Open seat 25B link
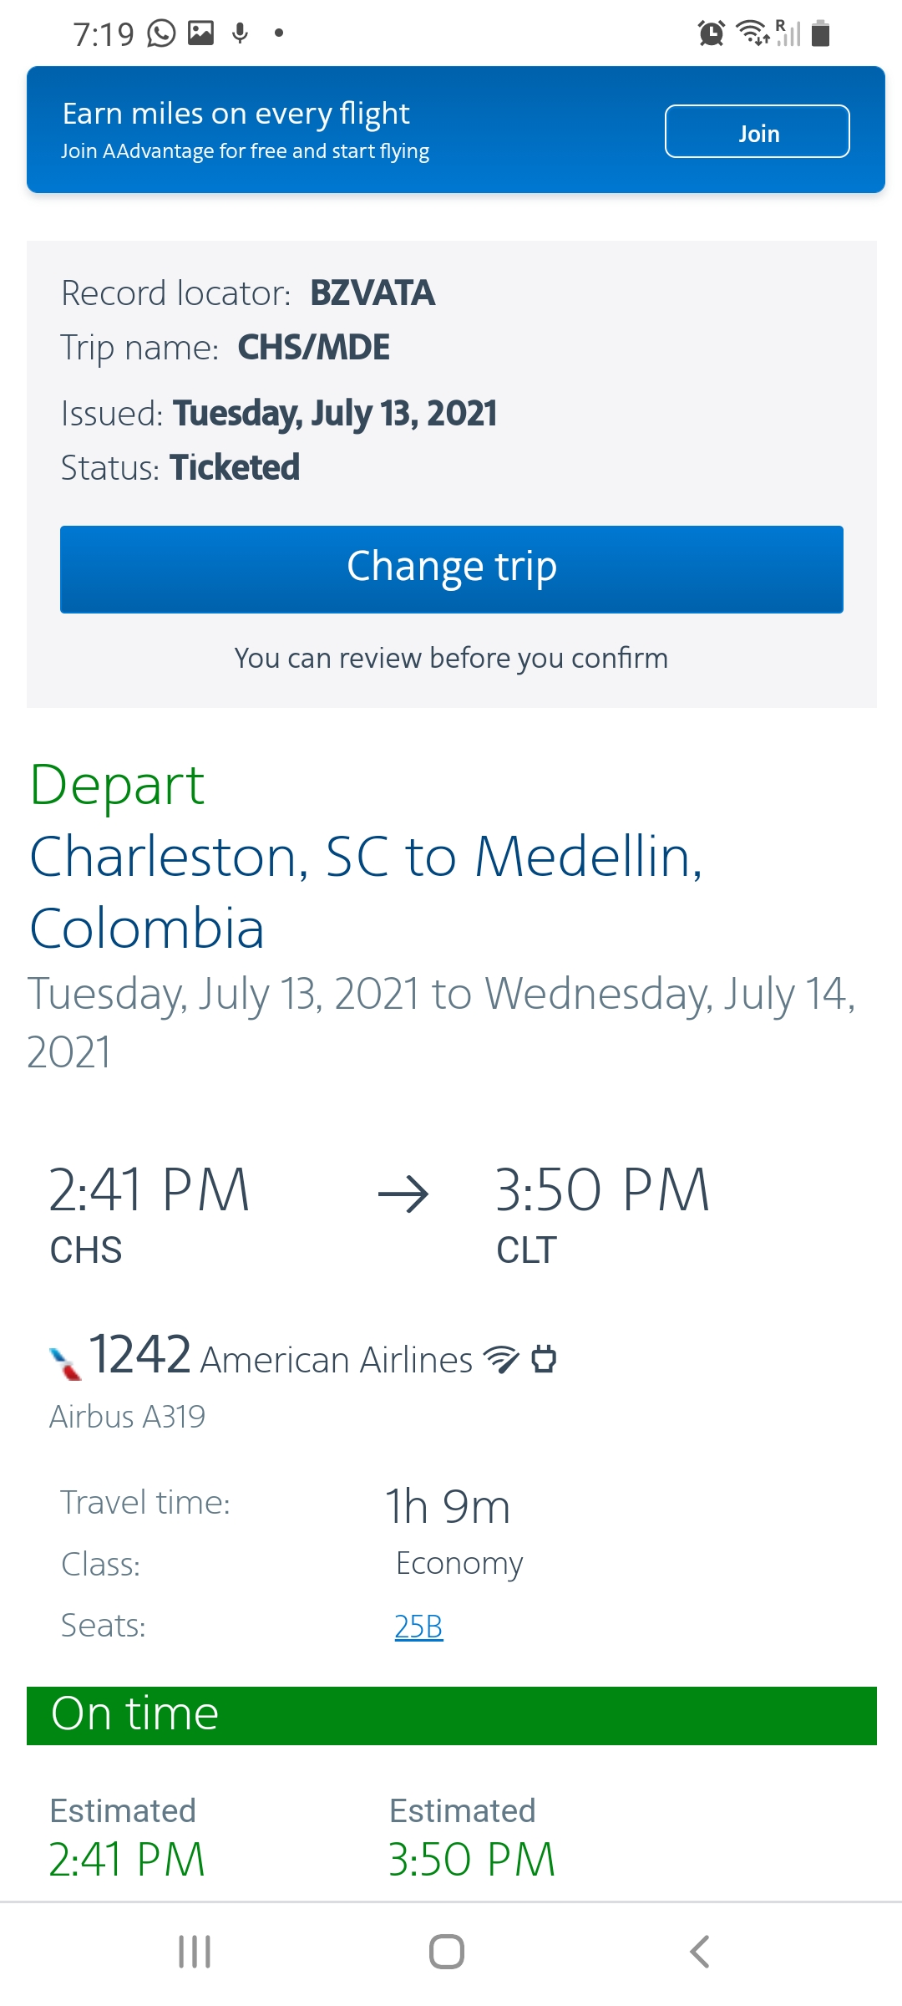The width and height of the screenshot is (902, 2006). (418, 1627)
